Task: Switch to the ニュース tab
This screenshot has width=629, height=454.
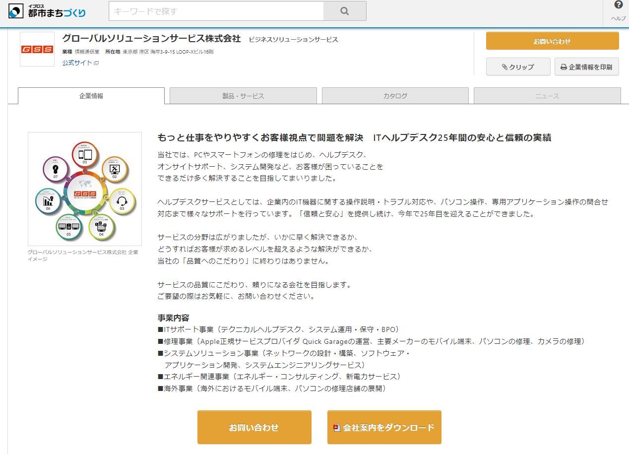Action: pos(547,96)
